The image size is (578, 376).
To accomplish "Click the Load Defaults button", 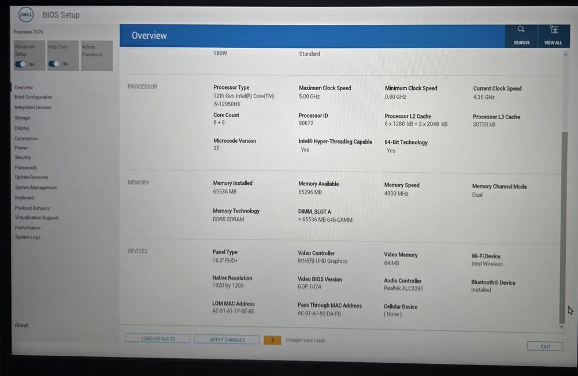I will click(158, 338).
